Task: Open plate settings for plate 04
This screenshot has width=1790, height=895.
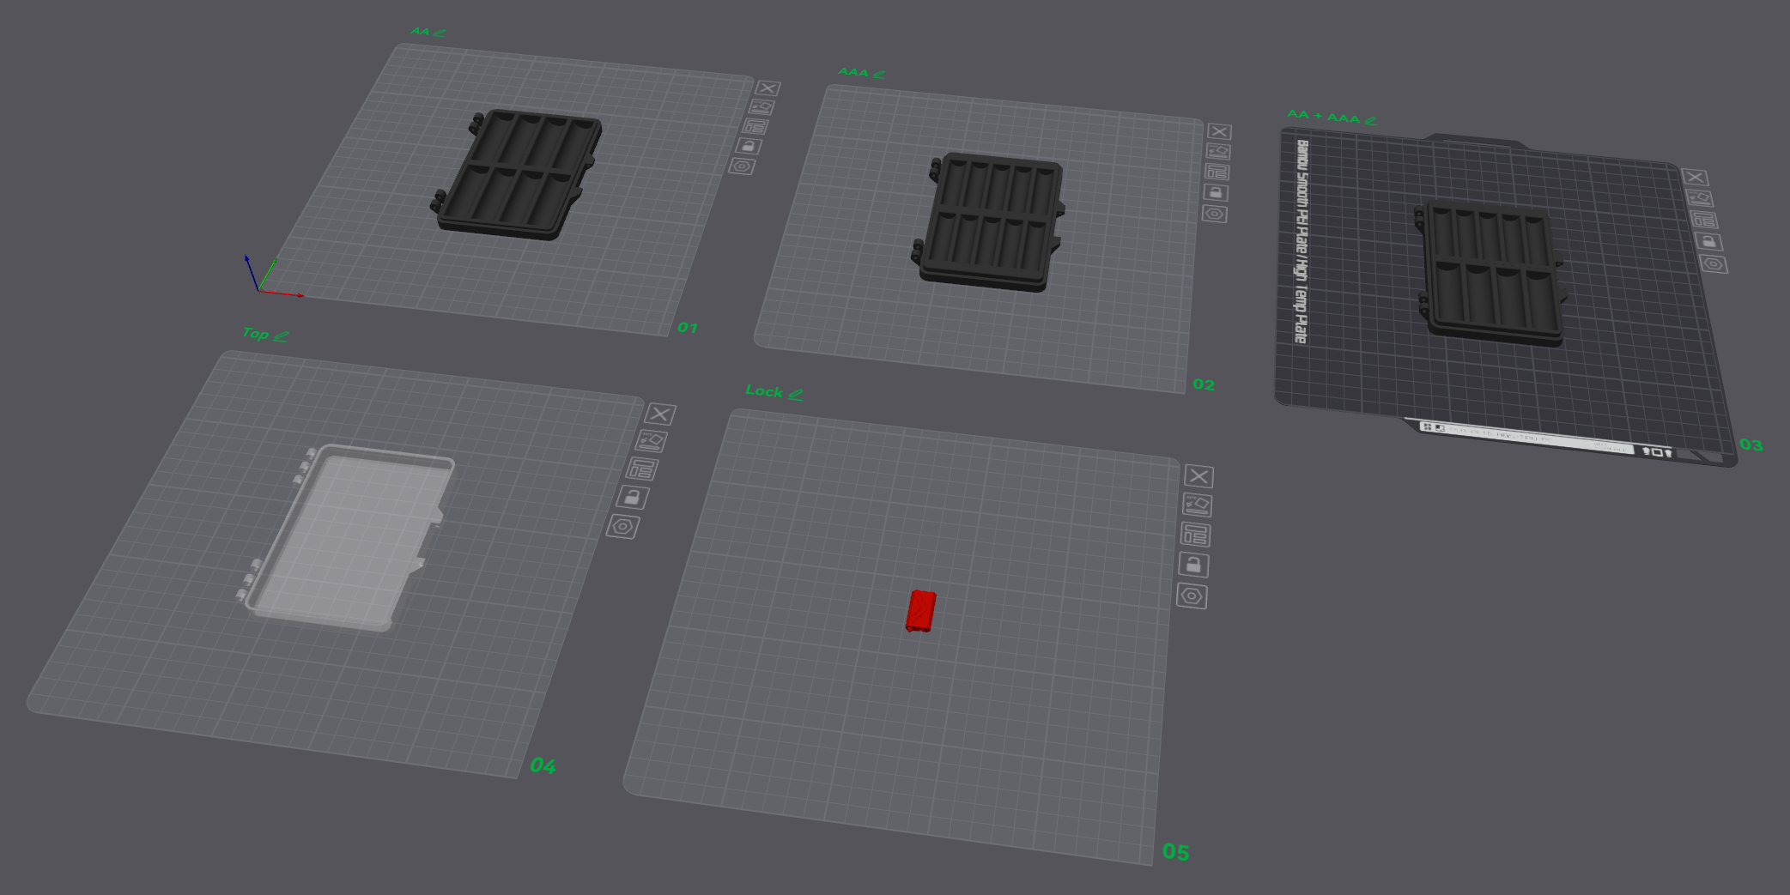Action: coord(622,526)
